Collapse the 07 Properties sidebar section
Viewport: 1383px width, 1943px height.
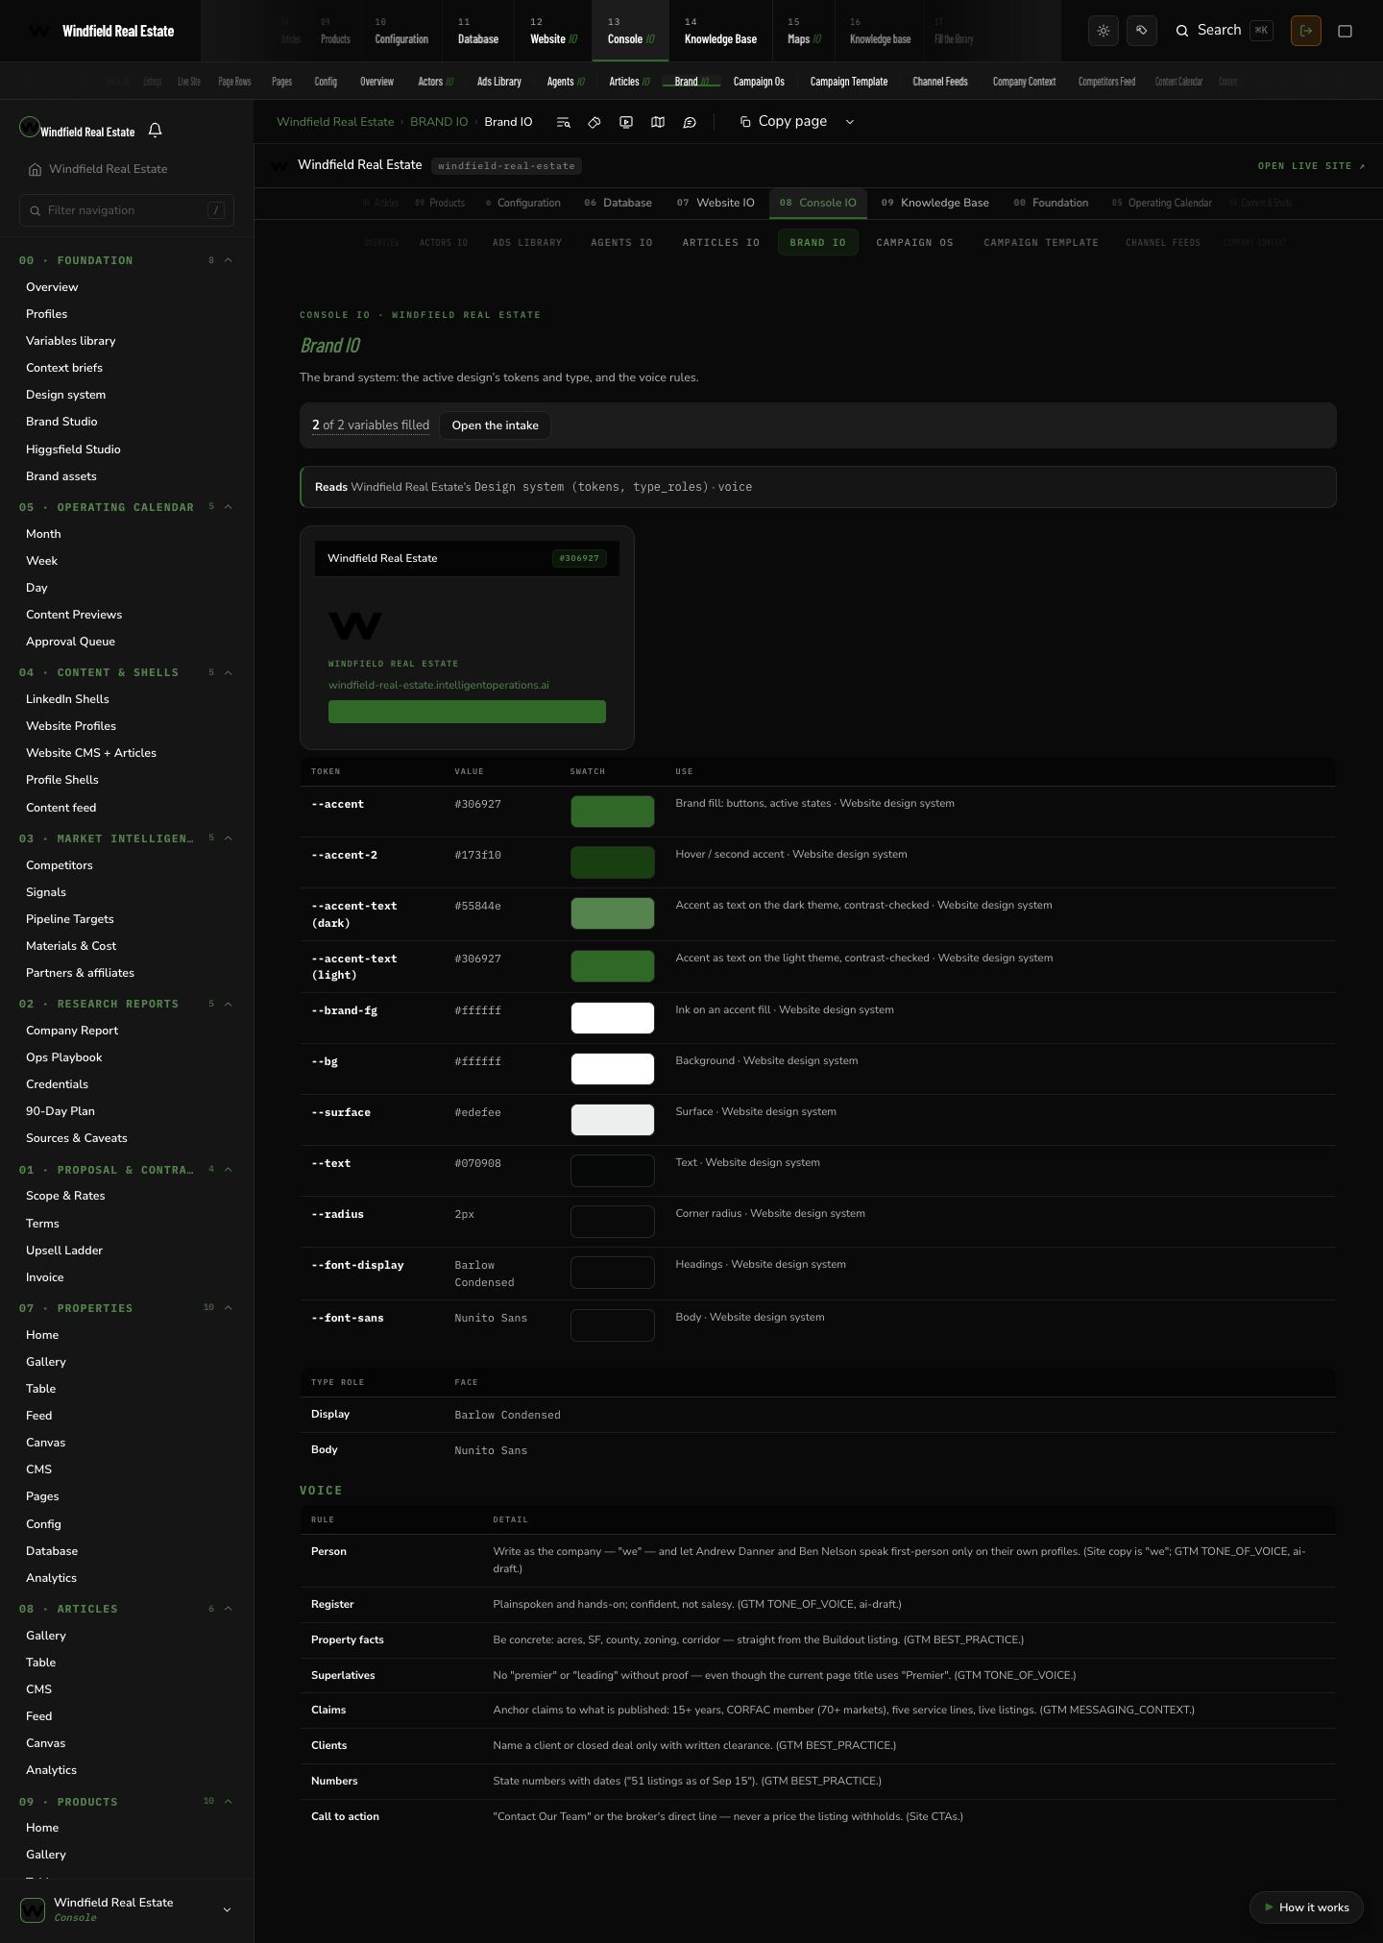click(x=229, y=1308)
